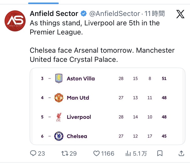Screen dimensions: 190x165
Task: Open the Anfield Sector profile avatar
Action: (15, 21)
